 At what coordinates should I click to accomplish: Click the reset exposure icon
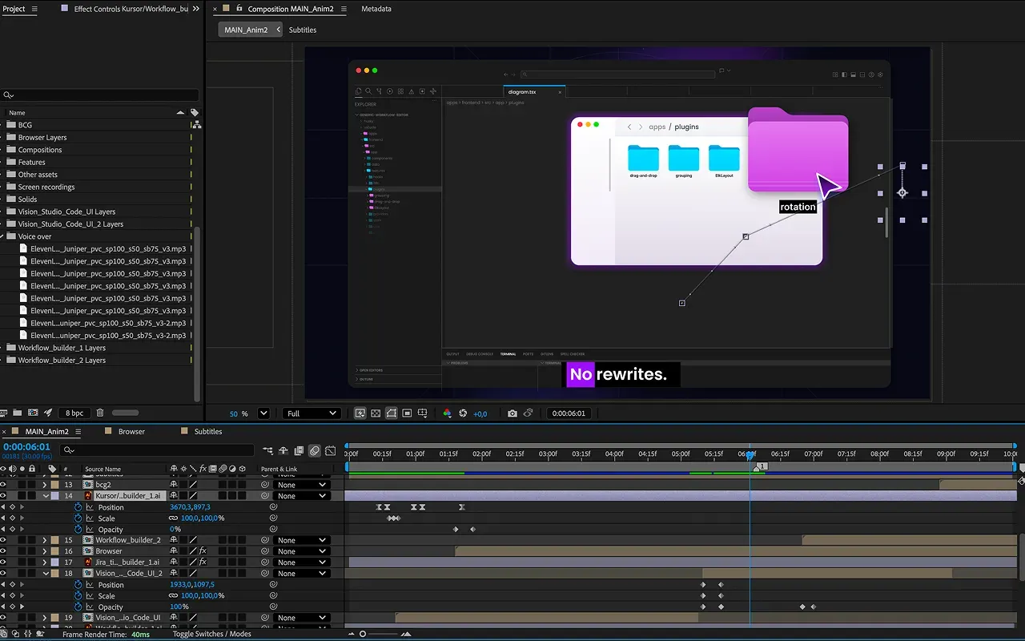tap(463, 413)
